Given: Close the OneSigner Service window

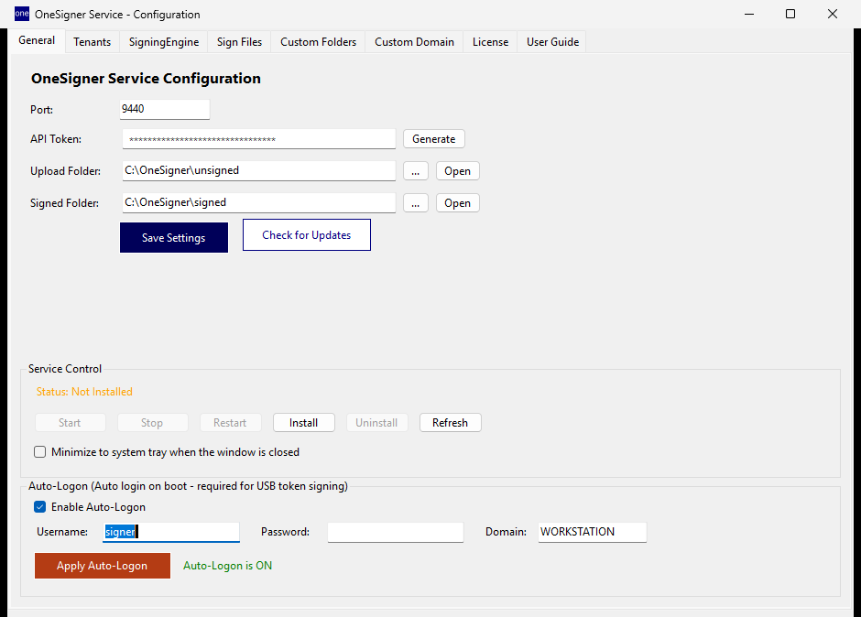Looking at the screenshot, I should click(833, 14).
